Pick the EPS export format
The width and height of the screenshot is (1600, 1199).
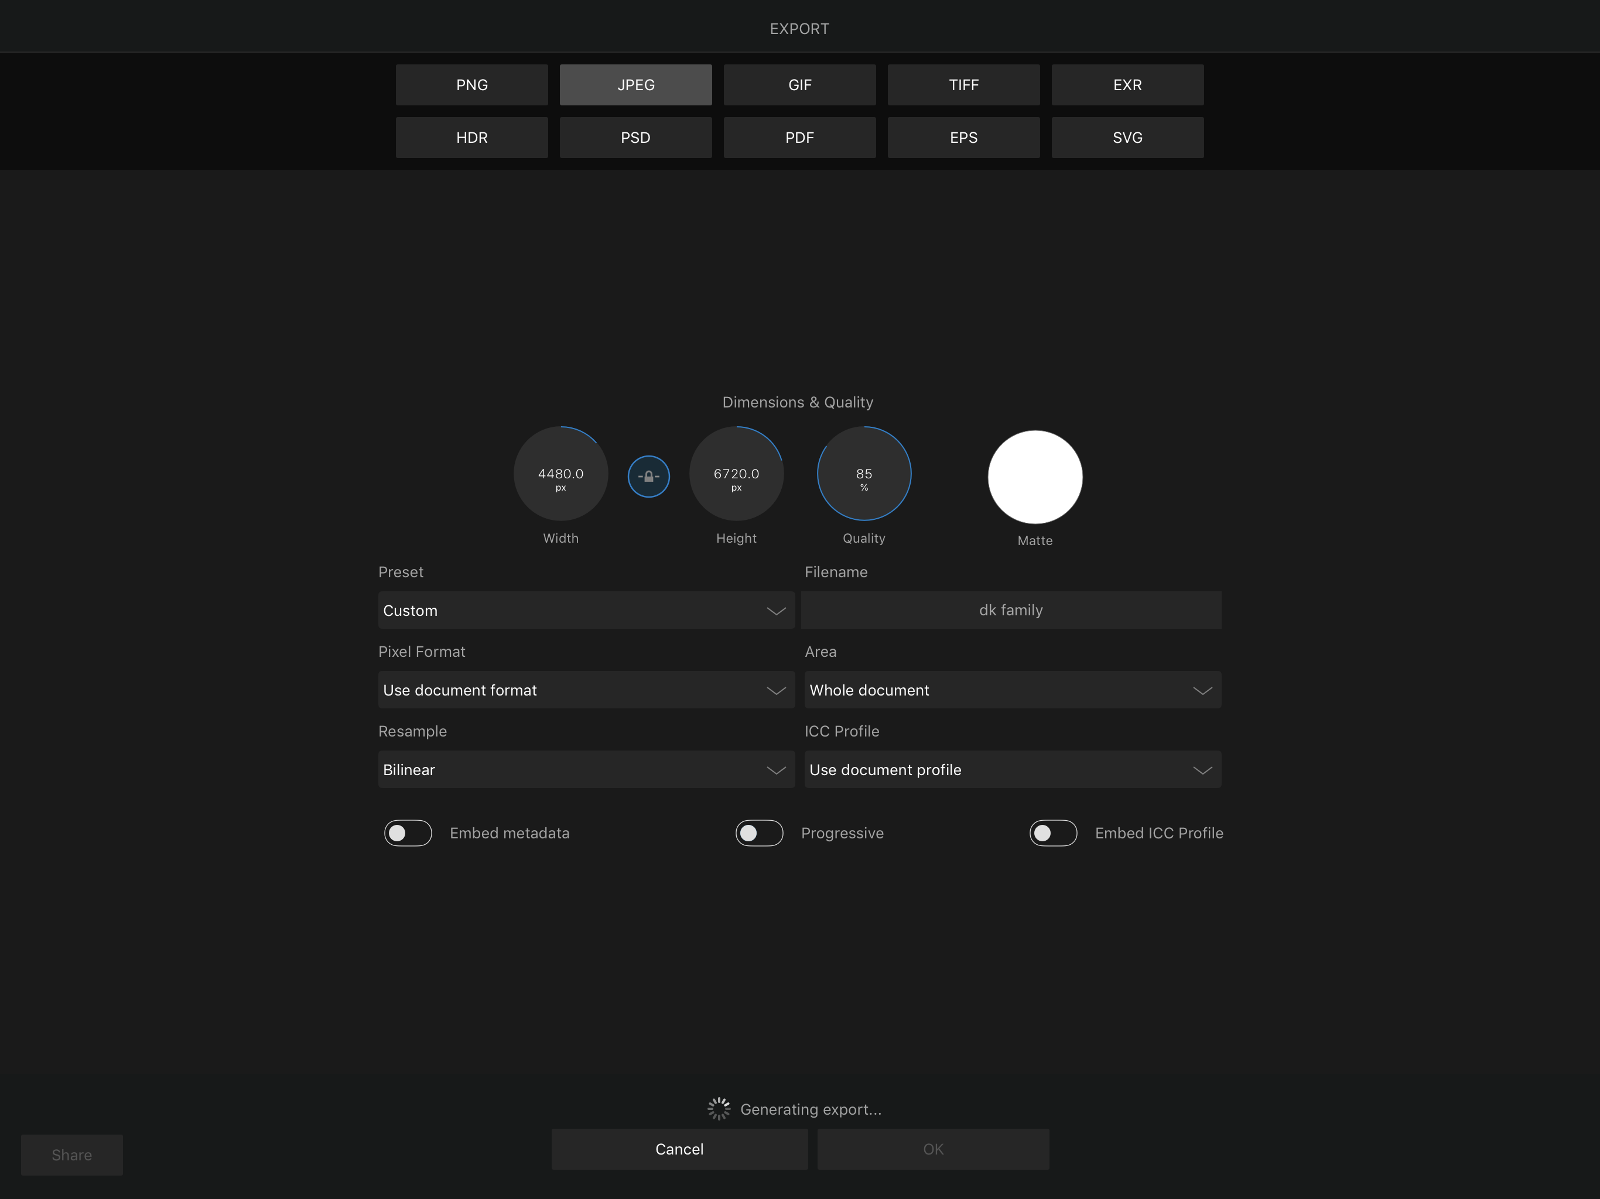(963, 138)
